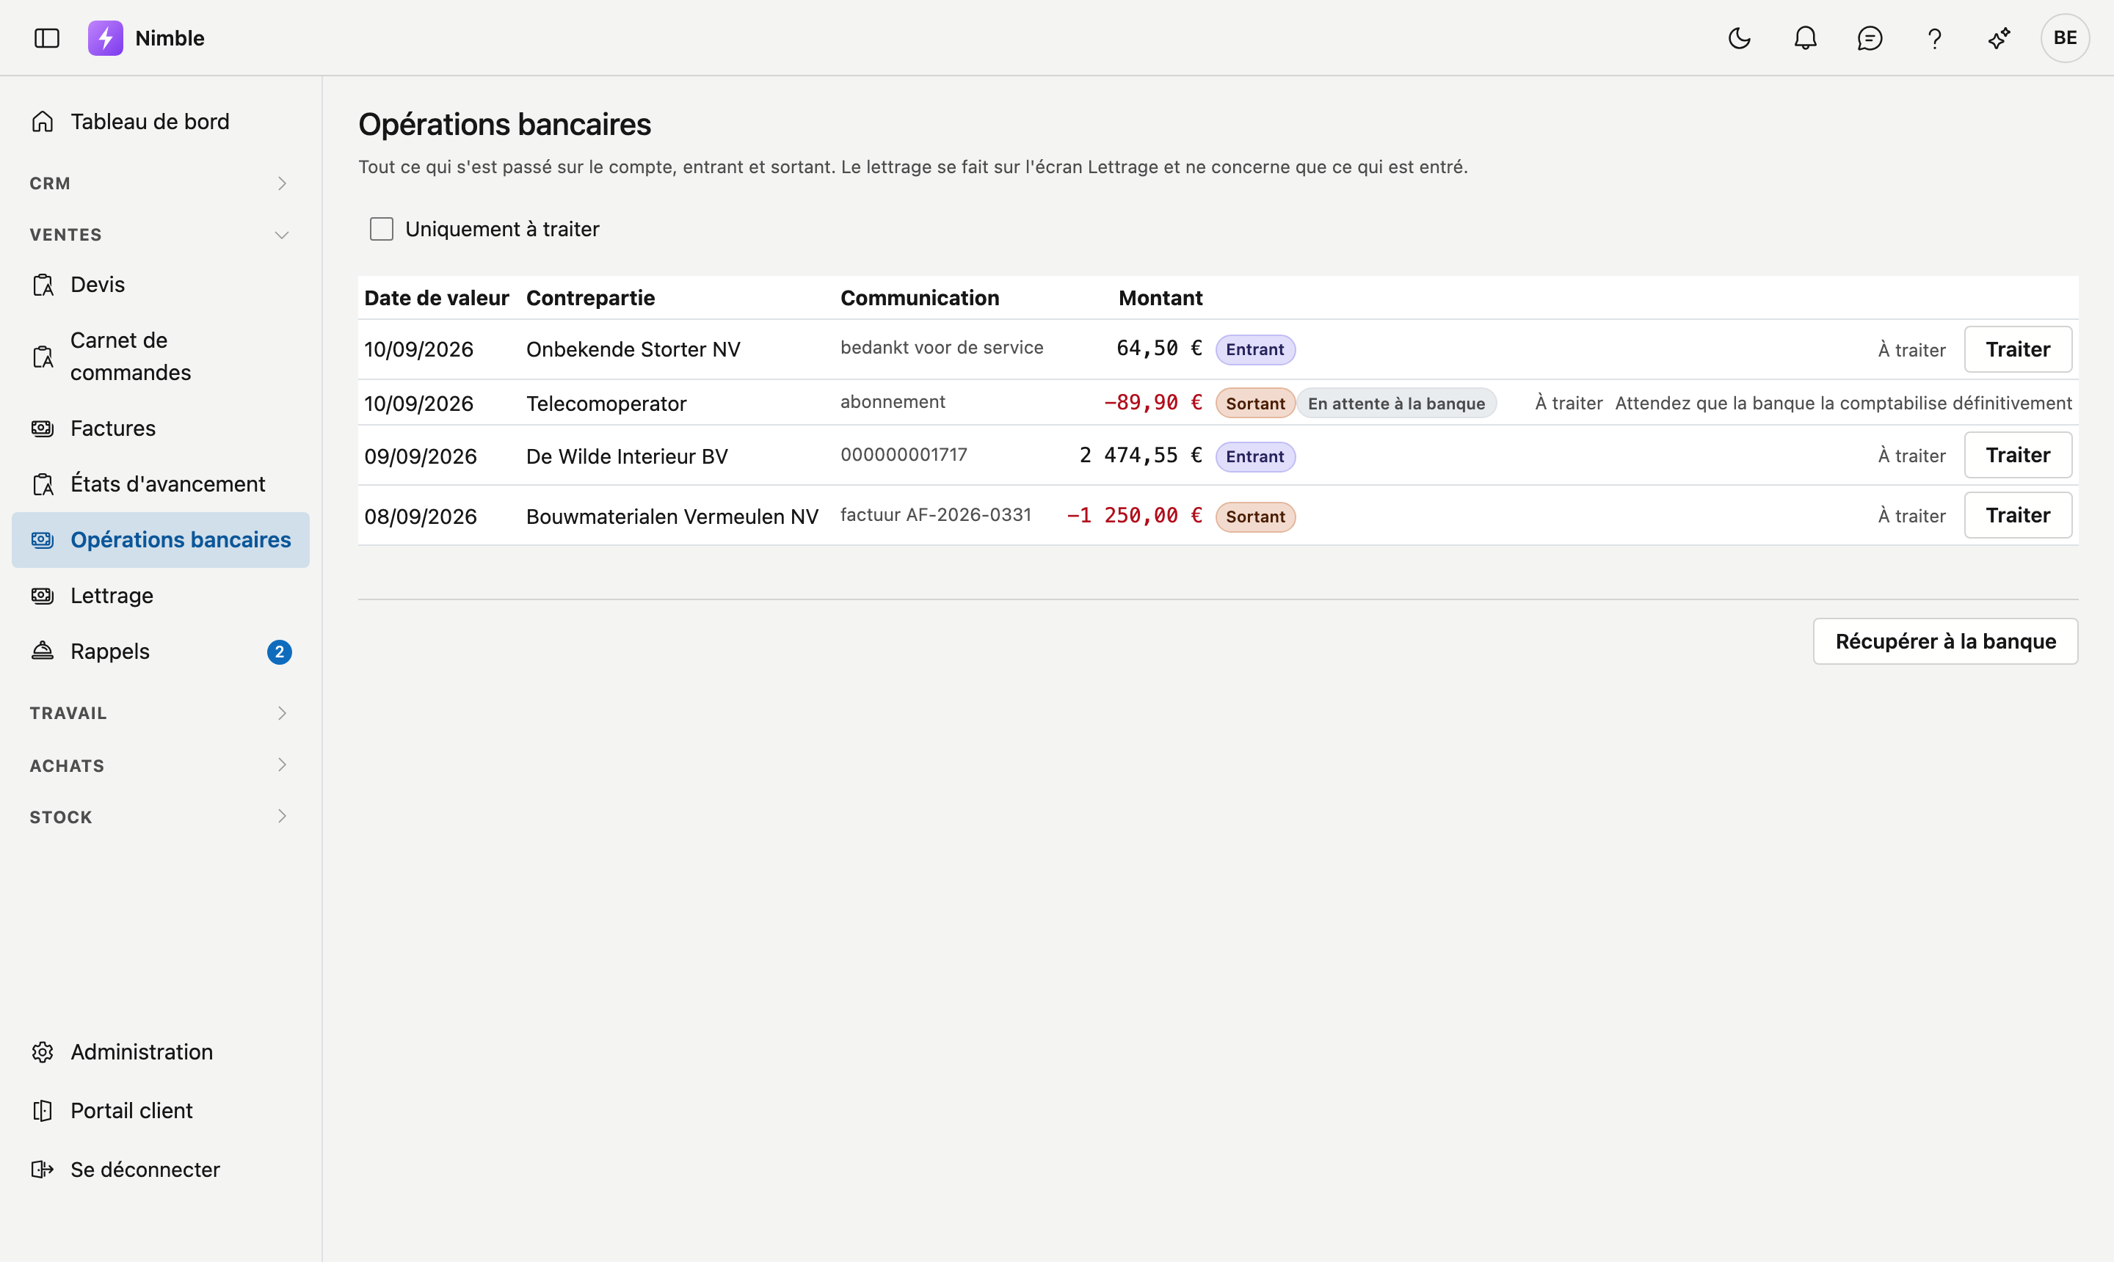
Task: Go to the Lettrage page
Action: pyautogui.click(x=161, y=596)
